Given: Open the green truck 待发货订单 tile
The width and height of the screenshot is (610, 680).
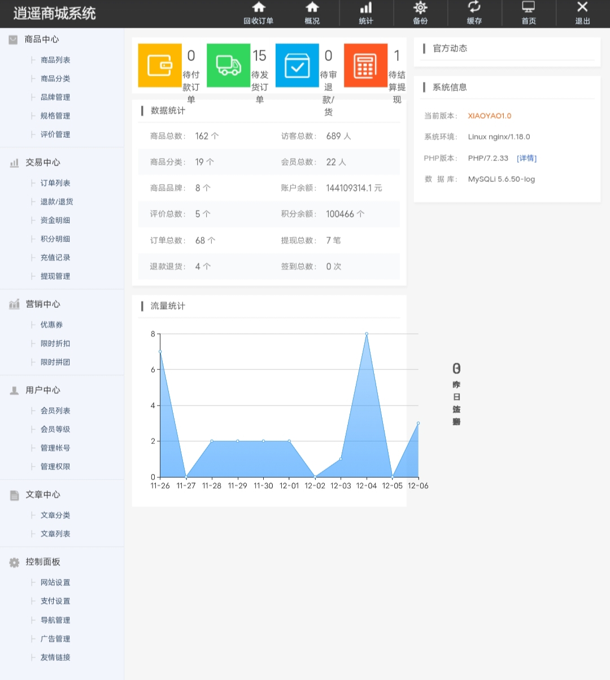Looking at the screenshot, I should click(x=228, y=66).
